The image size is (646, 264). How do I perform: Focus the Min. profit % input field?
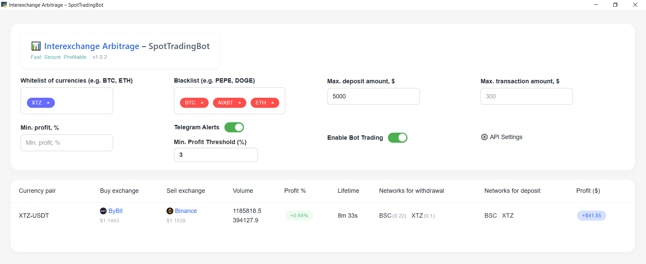(x=67, y=143)
